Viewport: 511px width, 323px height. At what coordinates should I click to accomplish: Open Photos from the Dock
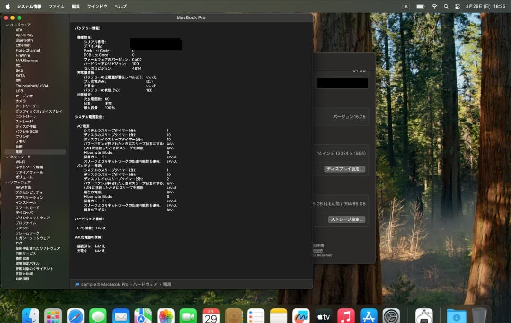point(166,314)
